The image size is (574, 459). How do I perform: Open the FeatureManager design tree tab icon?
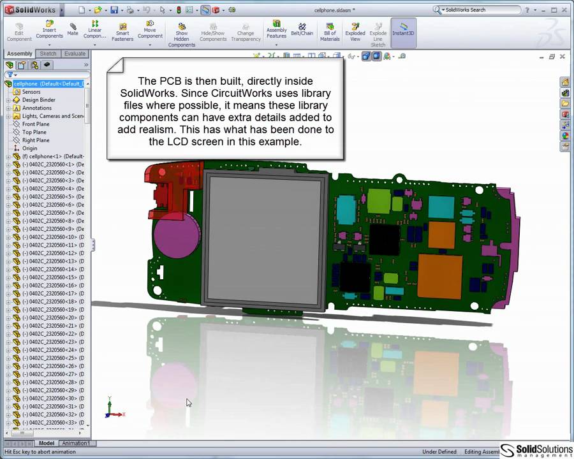click(x=10, y=65)
